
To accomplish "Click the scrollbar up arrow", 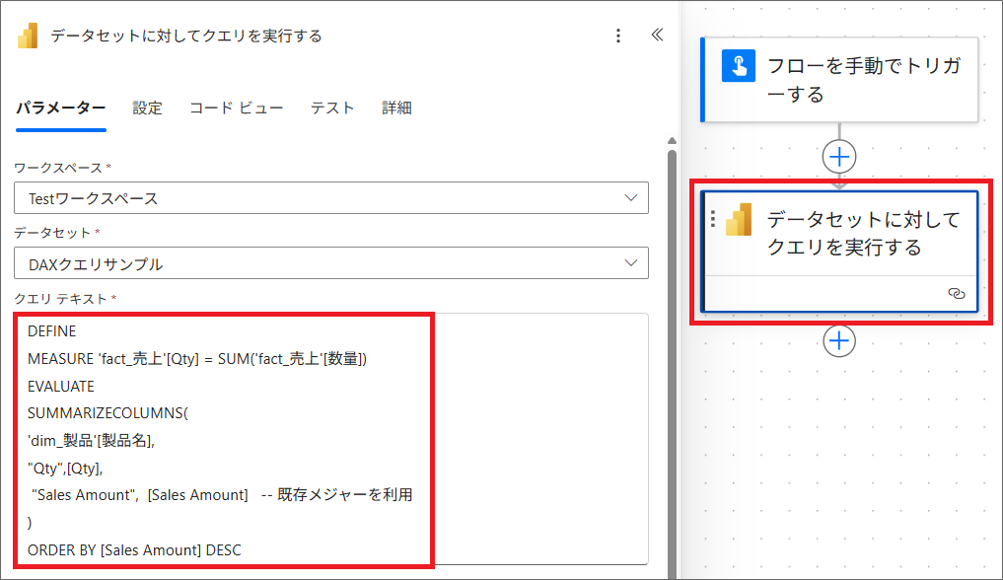I will 672,141.
